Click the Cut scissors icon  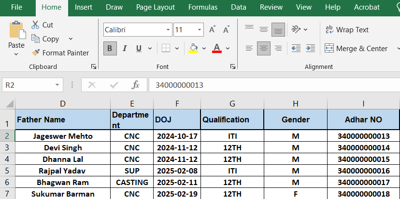click(x=35, y=25)
